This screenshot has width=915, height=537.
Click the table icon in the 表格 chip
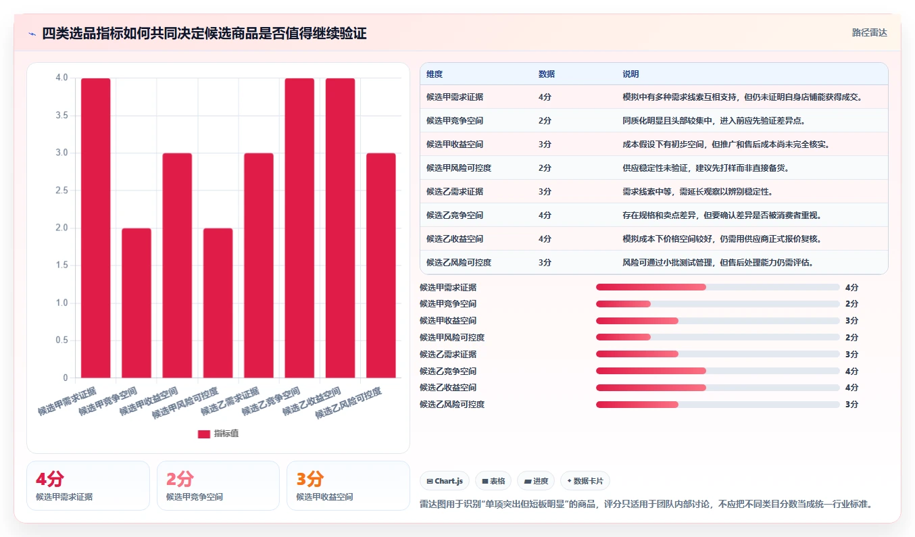tap(485, 482)
